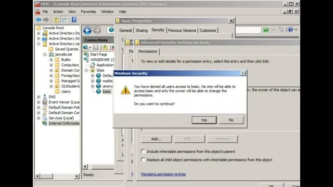Select the Console Root tree item
The image size is (333, 187).
pos(53,28)
